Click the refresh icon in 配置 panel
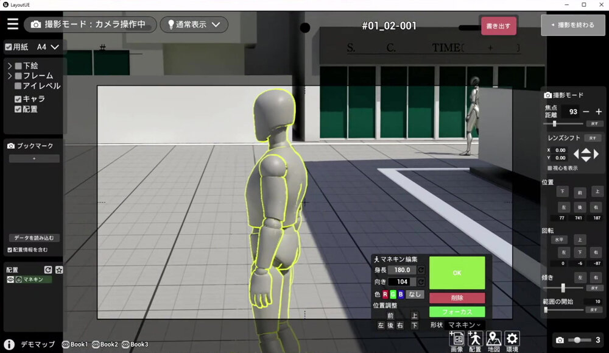The image size is (609, 353). pyautogui.click(x=48, y=269)
